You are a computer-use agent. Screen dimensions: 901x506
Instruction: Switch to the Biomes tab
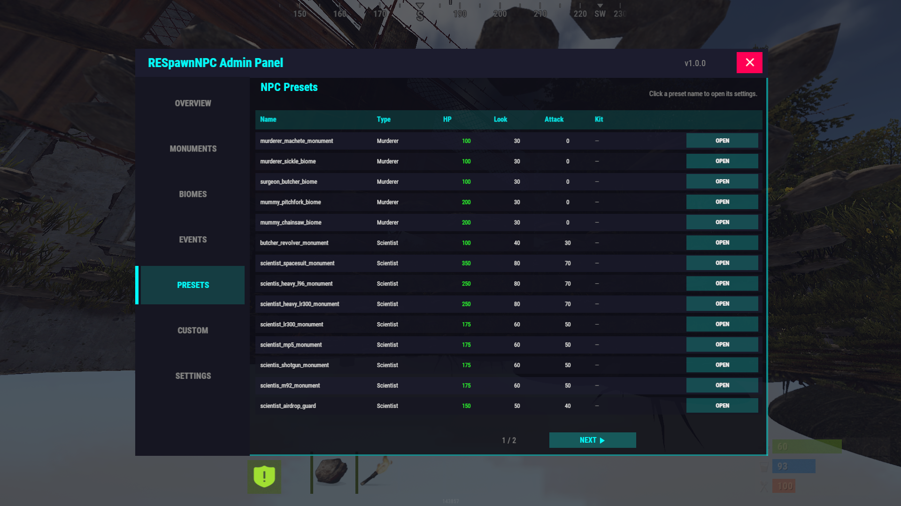coord(193,194)
